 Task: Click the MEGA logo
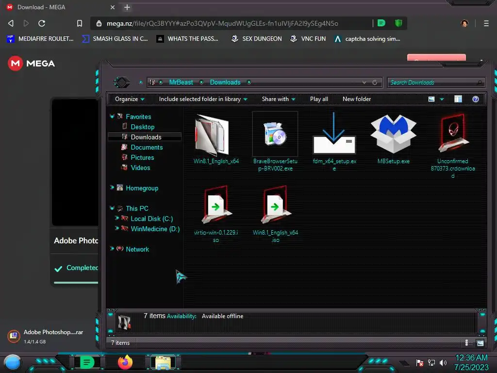pyautogui.click(x=32, y=64)
